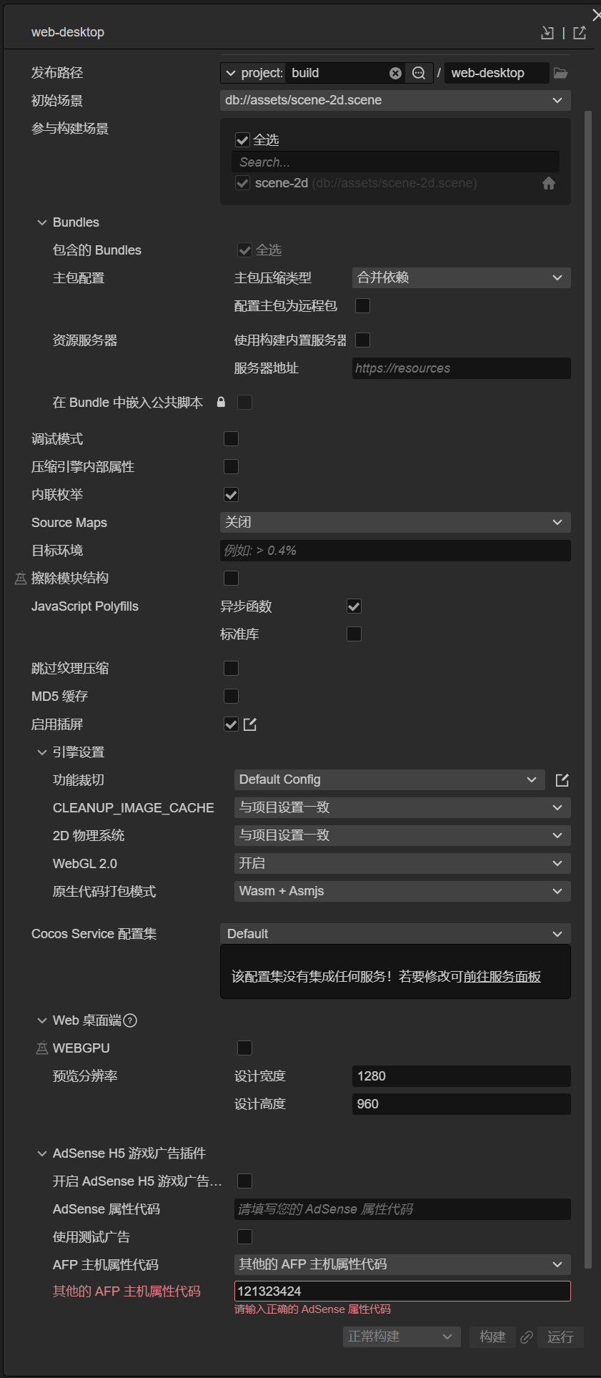This screenshot has height=1378, width=601.
Task: Click the panel's vertical scrollbar
Action: (589, 690)
